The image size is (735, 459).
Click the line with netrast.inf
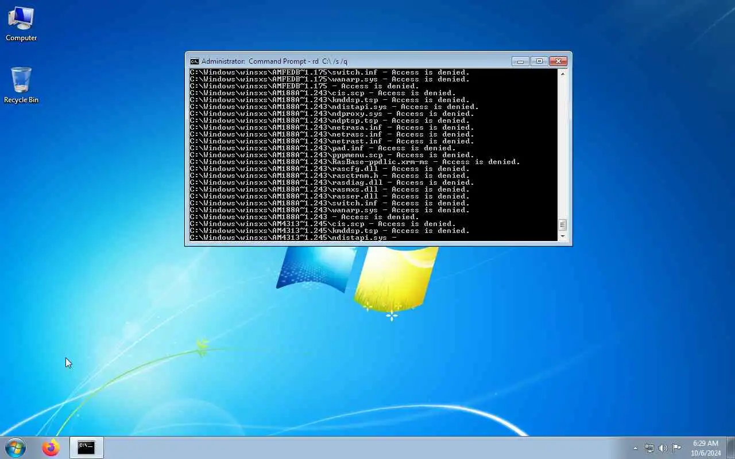pos(332,141)
